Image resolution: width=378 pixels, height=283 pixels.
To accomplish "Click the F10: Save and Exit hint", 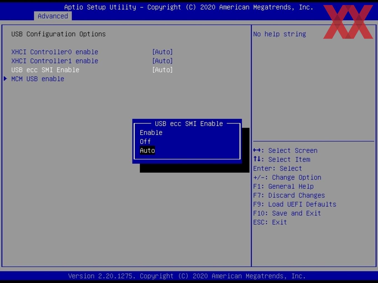I will pos(287,213).
